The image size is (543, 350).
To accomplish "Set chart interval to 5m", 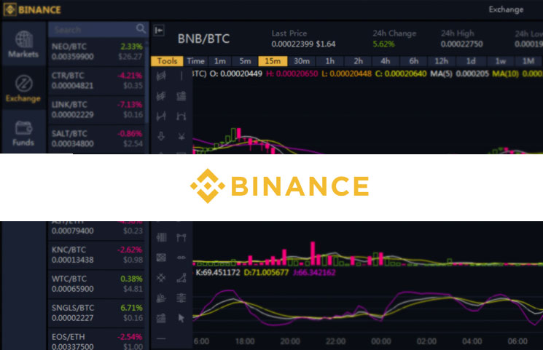I will (x=245, y=61).
